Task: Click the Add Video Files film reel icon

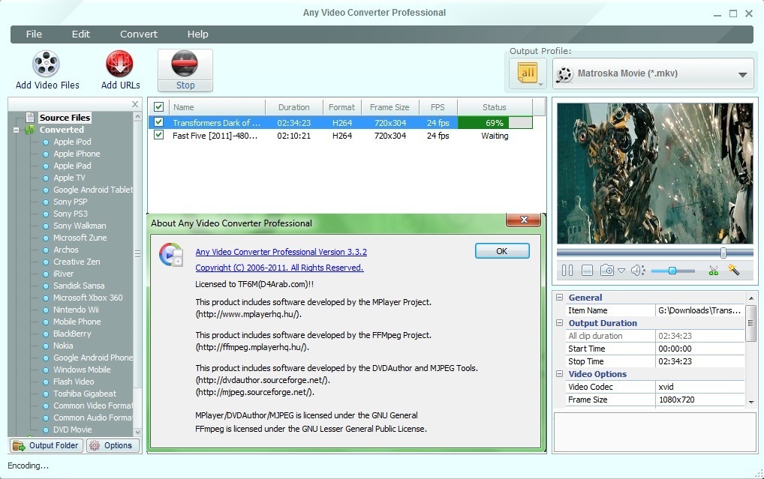Action: 46,64
